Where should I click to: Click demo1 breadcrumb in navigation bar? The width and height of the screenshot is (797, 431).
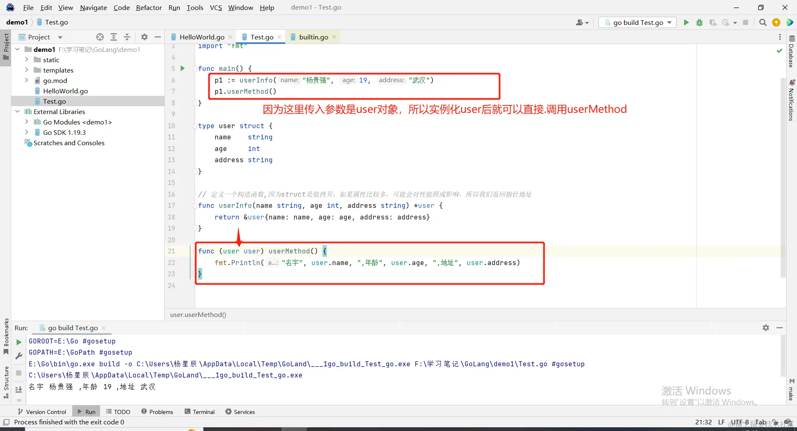(x=17, y=22)
